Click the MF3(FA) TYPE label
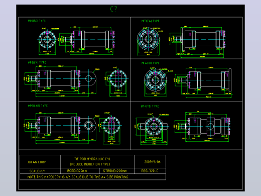The width and height of the screenshot is (261, 196). point(150,21)
